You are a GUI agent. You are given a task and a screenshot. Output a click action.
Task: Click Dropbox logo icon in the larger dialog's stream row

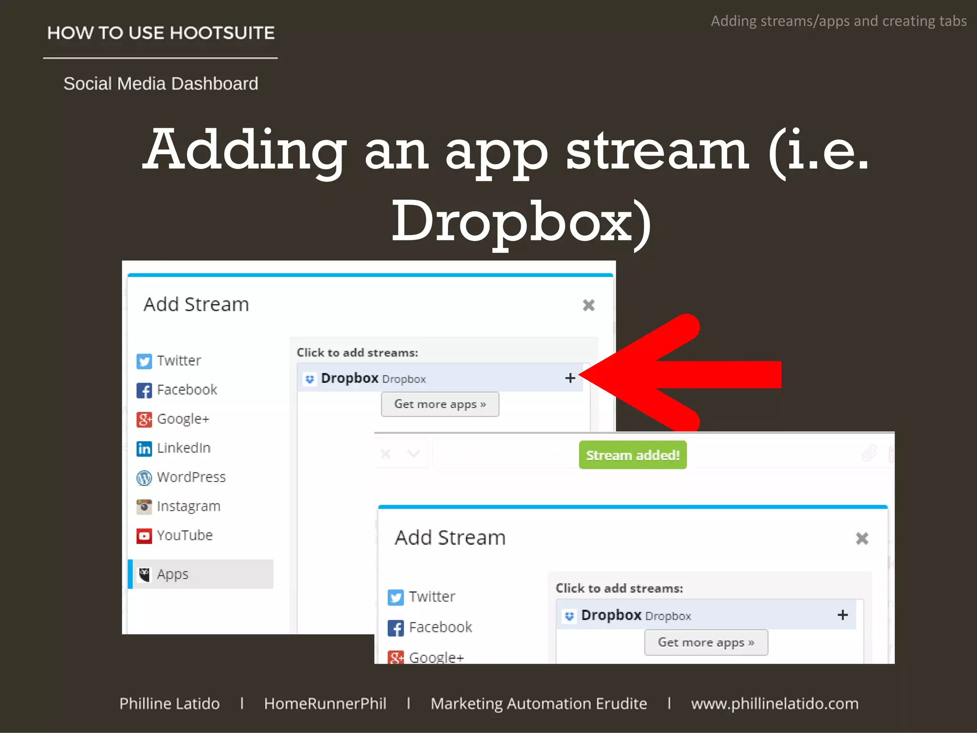coord(310,379)
